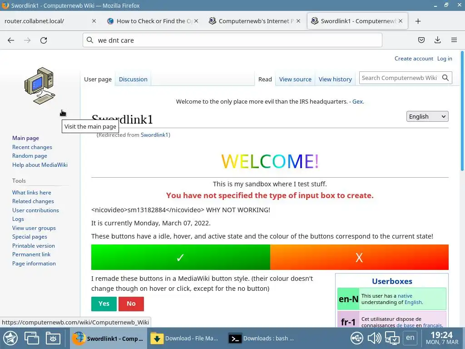Open the View history tab
The image size is (465, 349).
coord(335,79)
